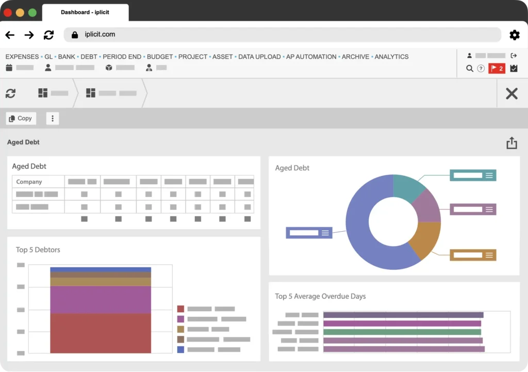The width and height of the screenshot is (528, 372).
Task: Click the lock icon in the address bar
Action: [x=75, y=35]
